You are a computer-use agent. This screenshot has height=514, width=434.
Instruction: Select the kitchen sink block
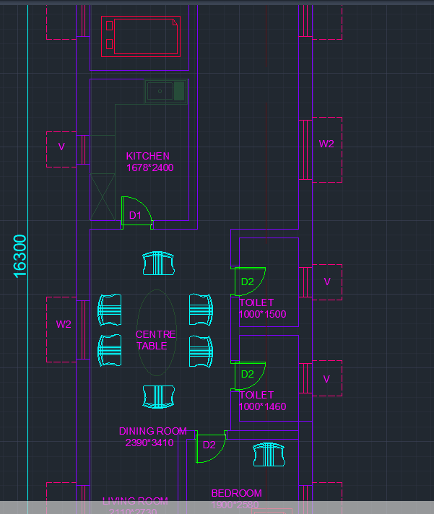[x=166, y=92]
